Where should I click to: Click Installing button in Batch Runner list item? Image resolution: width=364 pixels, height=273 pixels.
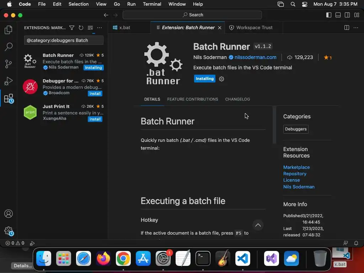pos(93,68)
